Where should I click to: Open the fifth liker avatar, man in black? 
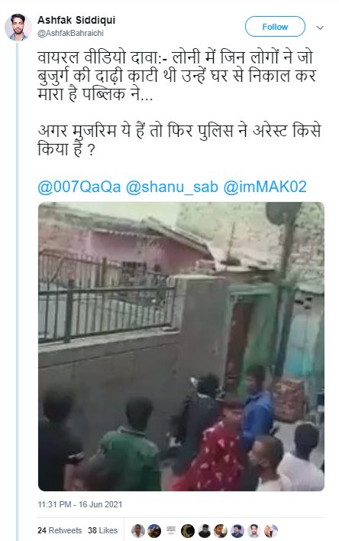[x=204, y=530]
